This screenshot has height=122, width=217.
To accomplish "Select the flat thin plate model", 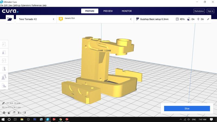I will (129, 75).
